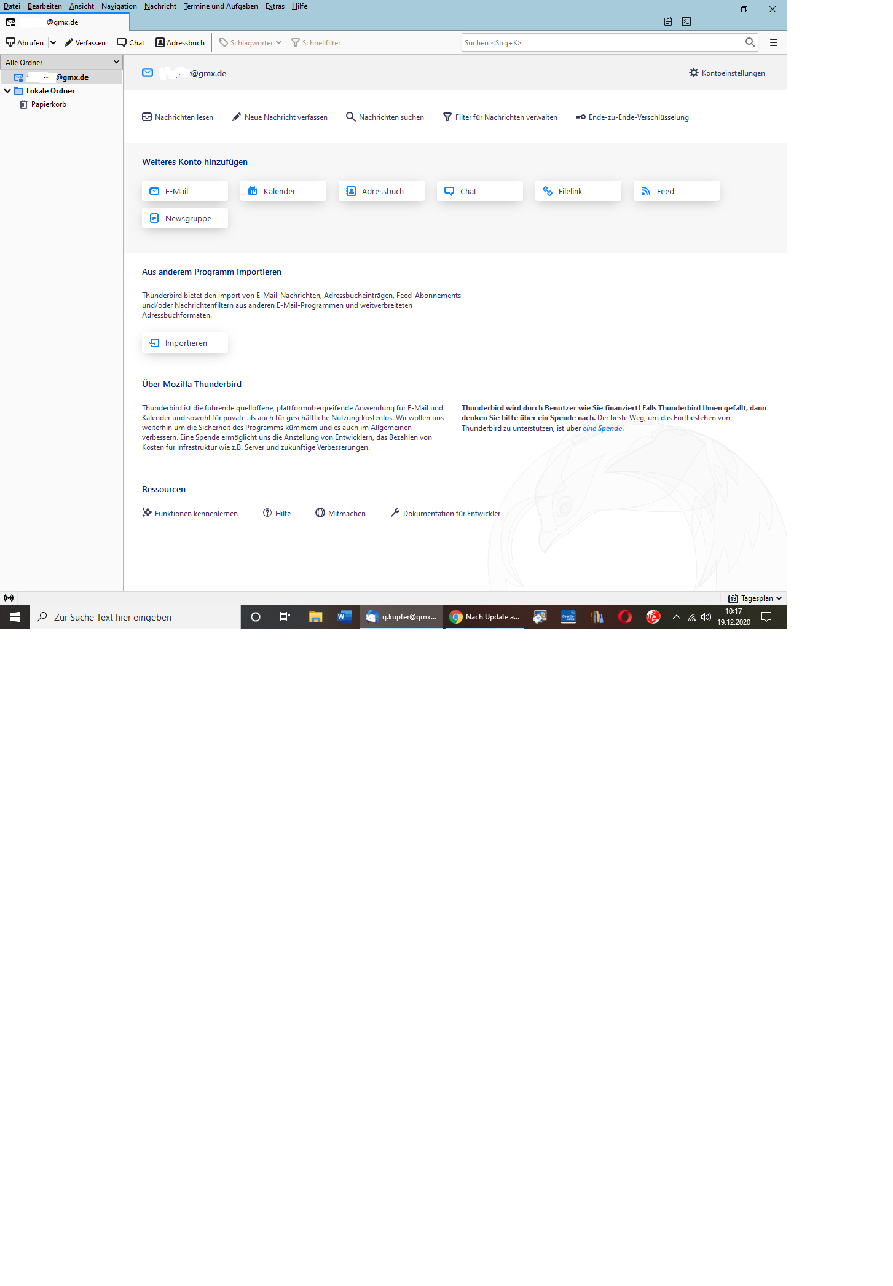Viewport: 893px width, 1286px height.
Task: Open the Windows Start menu
Action: 15,617
